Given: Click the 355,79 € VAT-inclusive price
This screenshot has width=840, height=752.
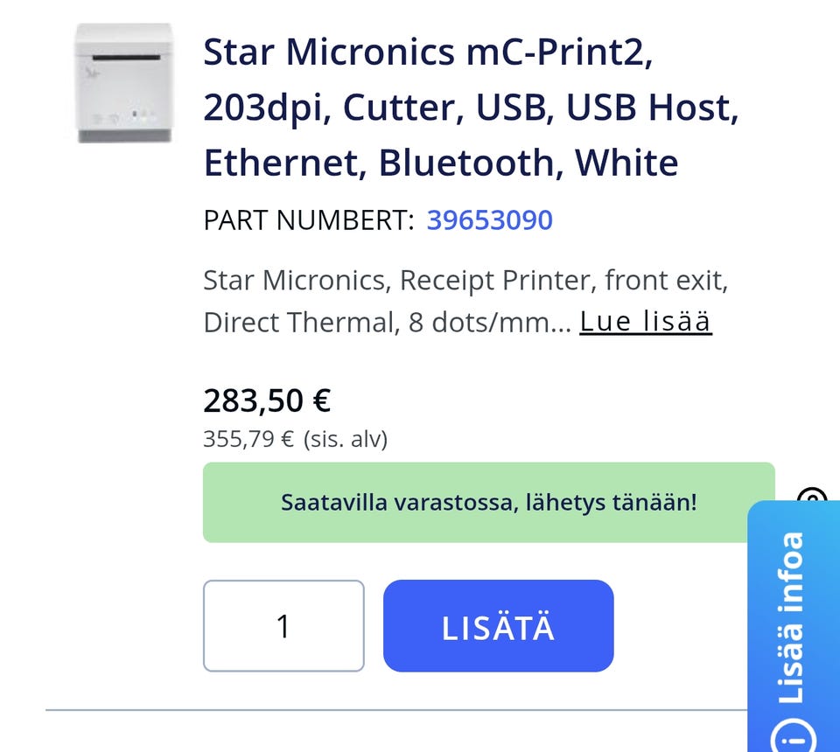Looking at the screenshot, I should tap(248, 438).
